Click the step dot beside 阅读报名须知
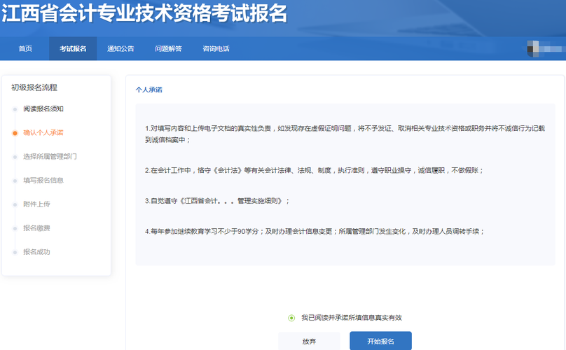Image resolution: width=566 pixels, height=350 pixels. click(13, 109)
